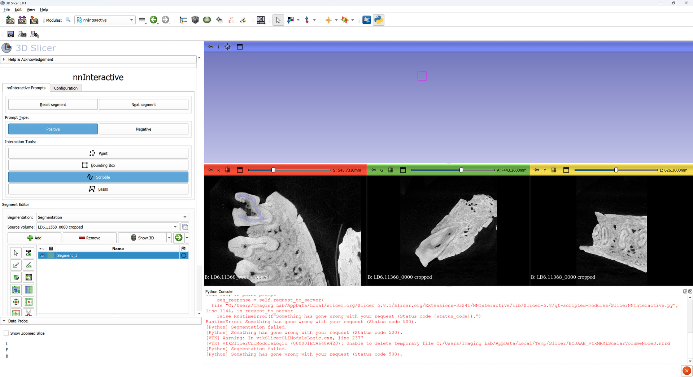Select the Hollow effect icon
Image resolution: width=693 pixels, height=377 pixels.
29,302
